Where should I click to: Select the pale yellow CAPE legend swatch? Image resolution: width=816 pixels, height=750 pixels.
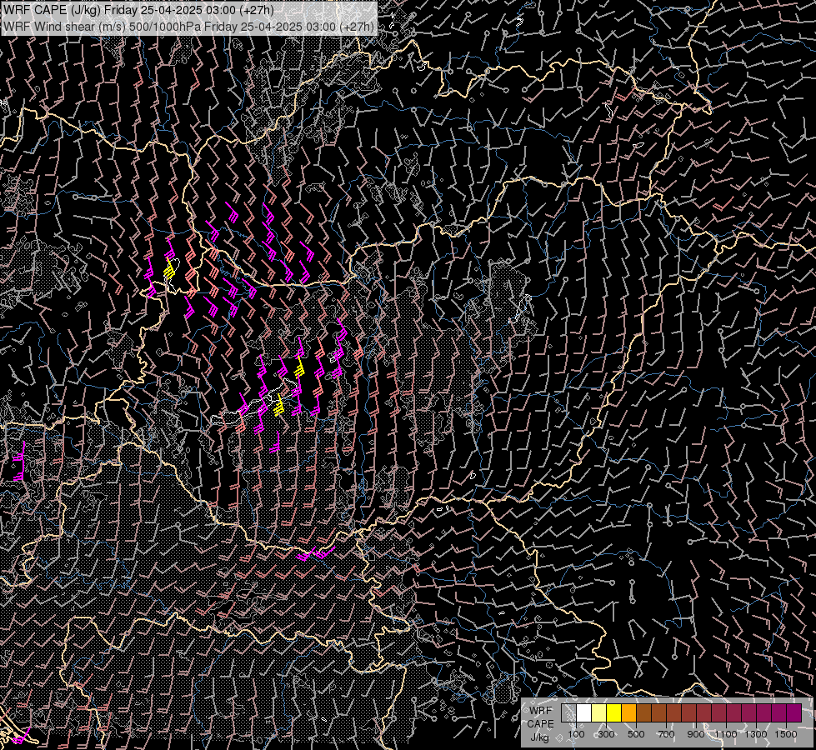point(599,713)
